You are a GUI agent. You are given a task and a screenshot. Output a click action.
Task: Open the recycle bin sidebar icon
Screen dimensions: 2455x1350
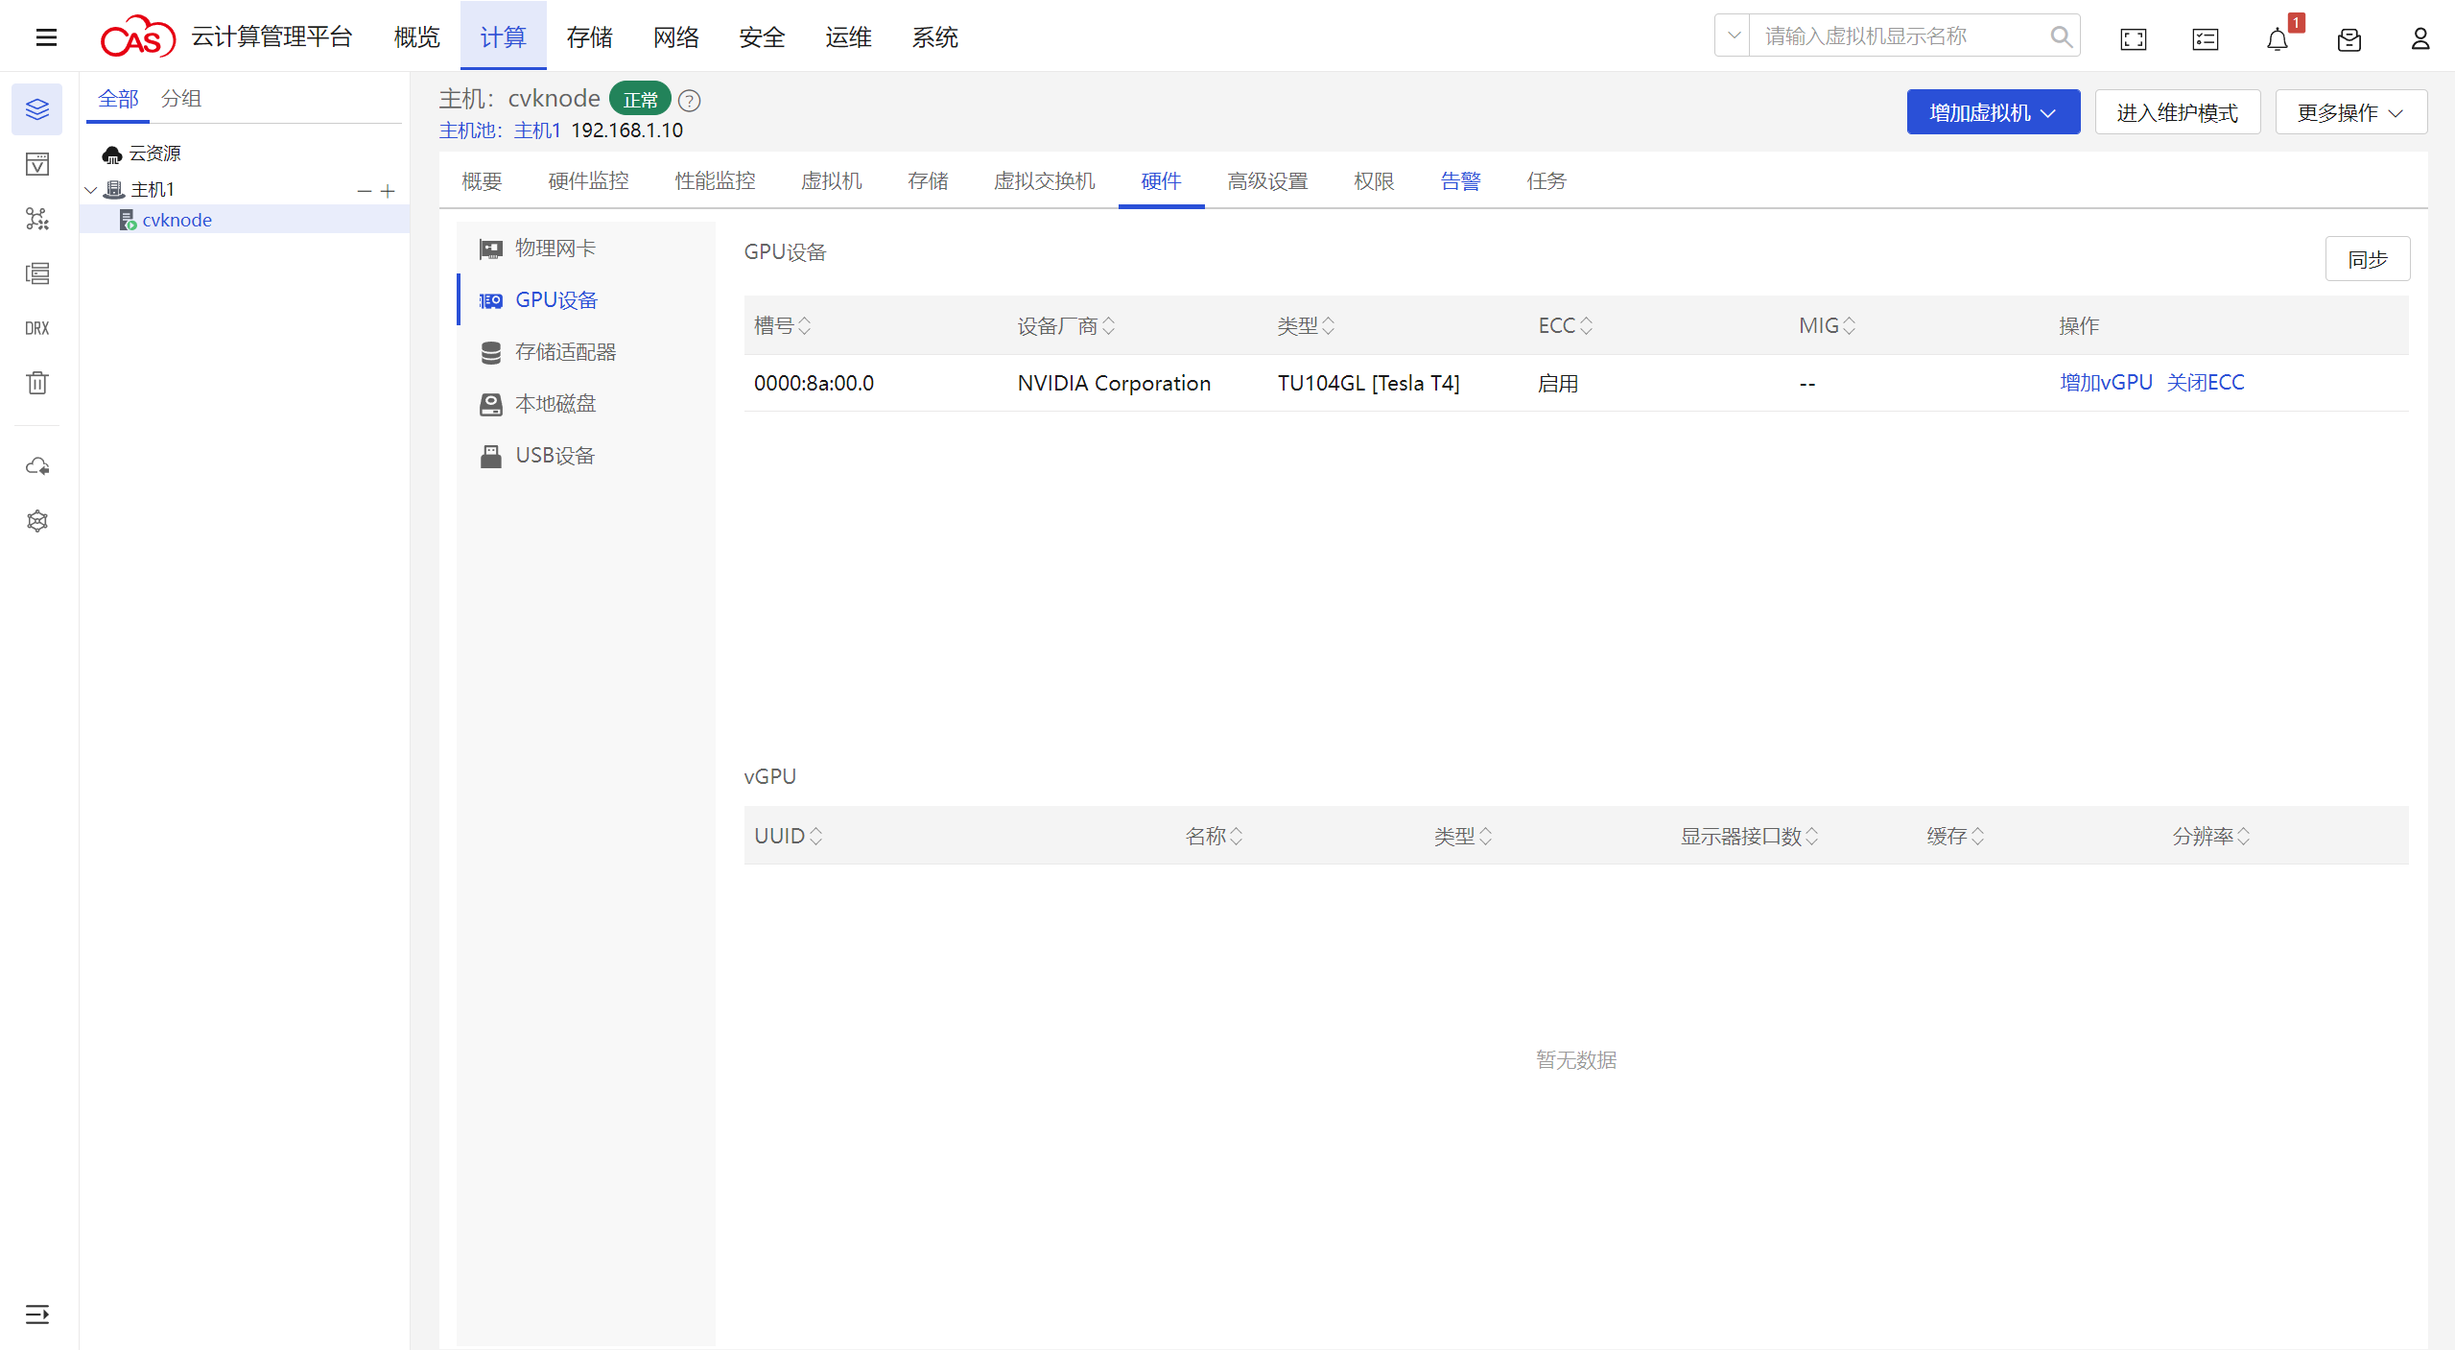37,383
